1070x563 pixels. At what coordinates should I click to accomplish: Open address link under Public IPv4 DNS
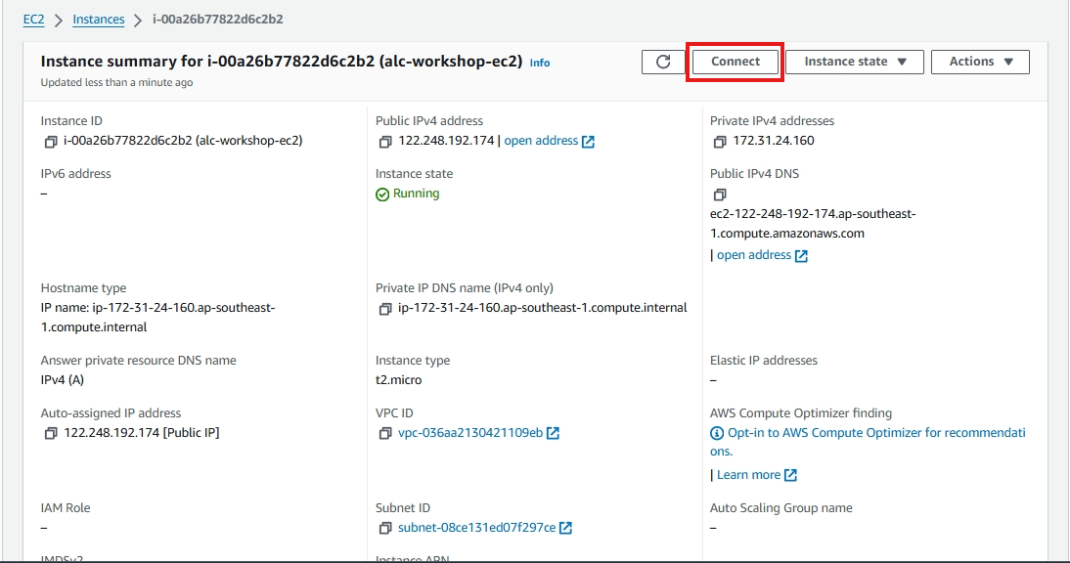click(754, 255)
